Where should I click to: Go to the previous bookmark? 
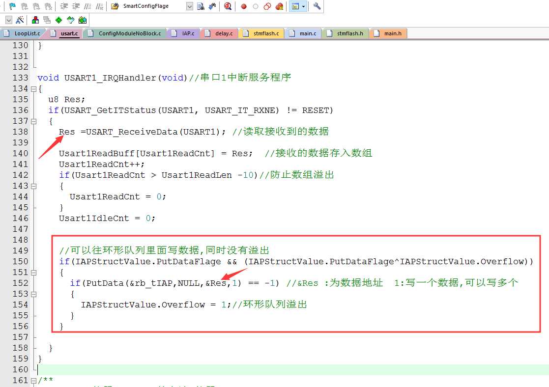click(x=25, y=6)
